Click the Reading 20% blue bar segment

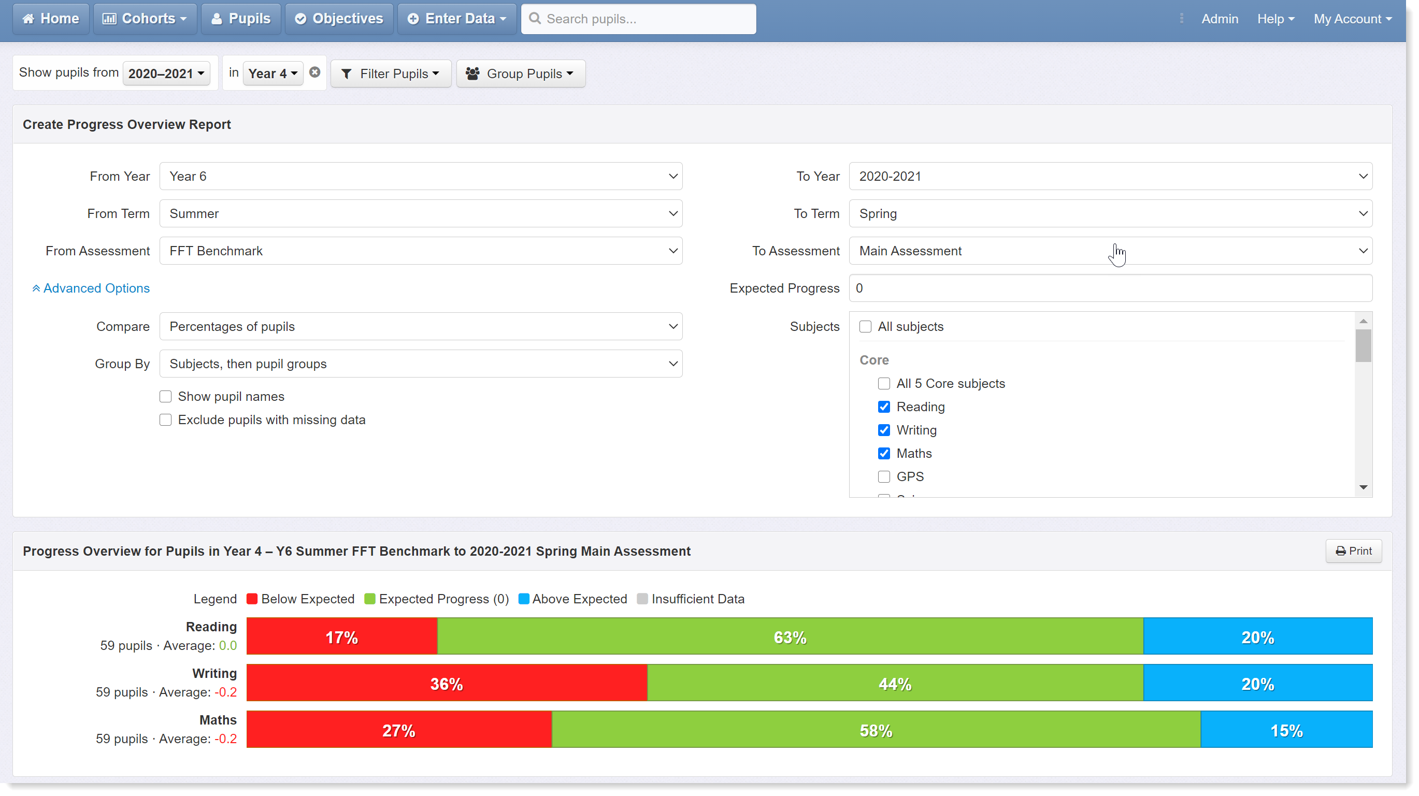tap(1257, 636)
